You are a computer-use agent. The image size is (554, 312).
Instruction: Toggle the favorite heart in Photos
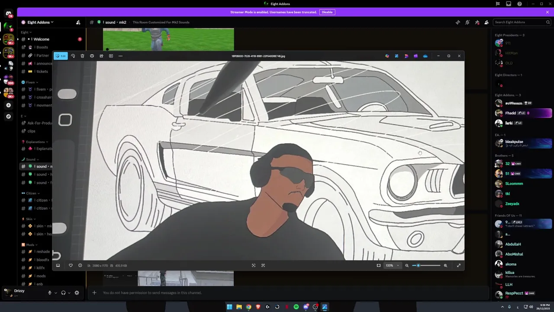[71, 265]
